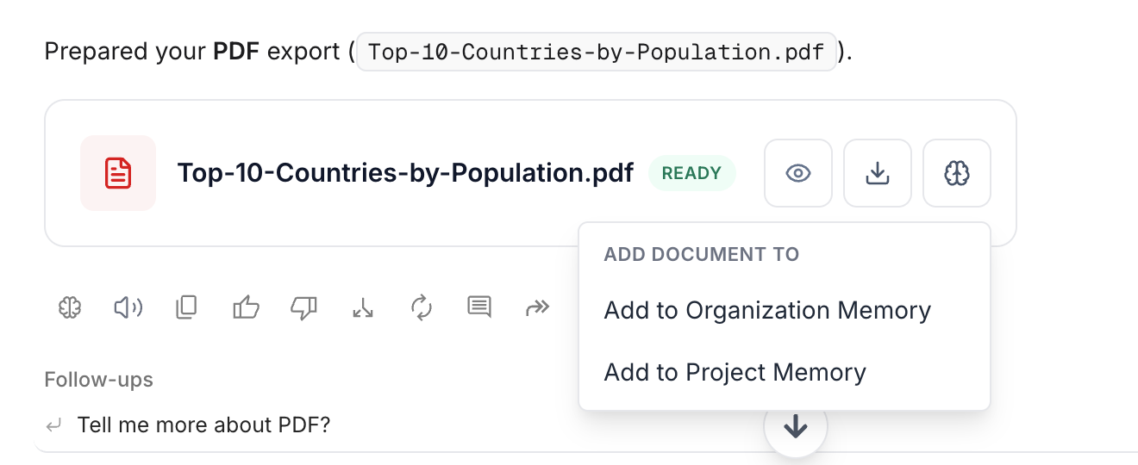Click the comment note icon
This screenshot has height=465, width=1138.
click(x=479, y=307)
